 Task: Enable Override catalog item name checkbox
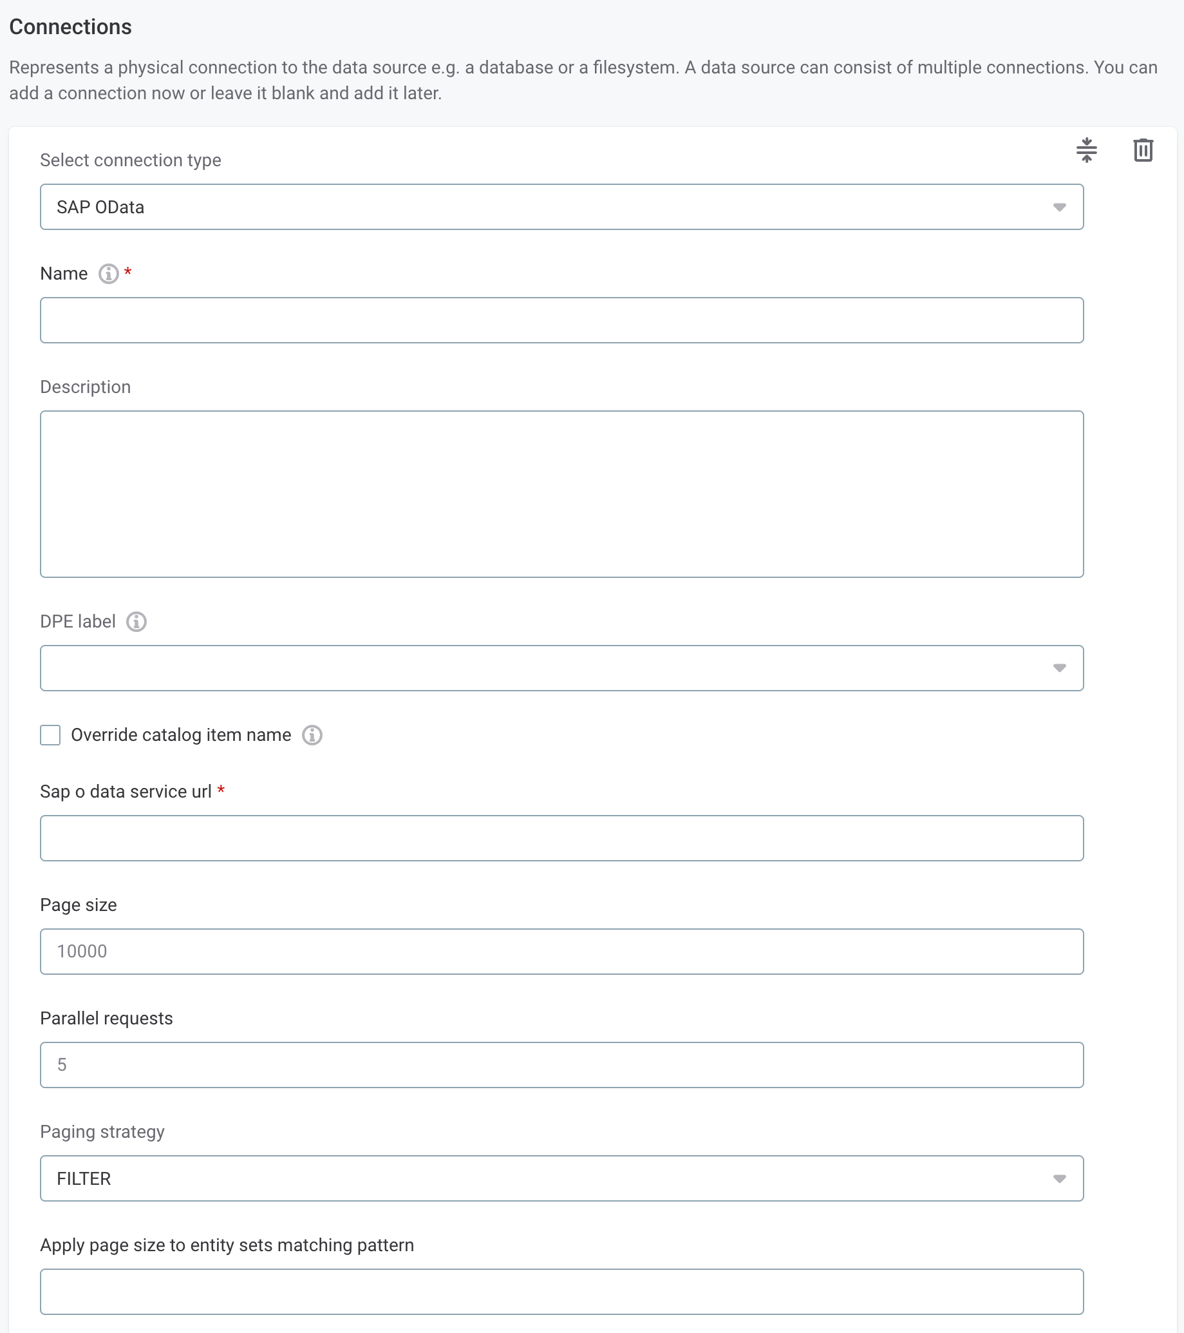(50, 735)
